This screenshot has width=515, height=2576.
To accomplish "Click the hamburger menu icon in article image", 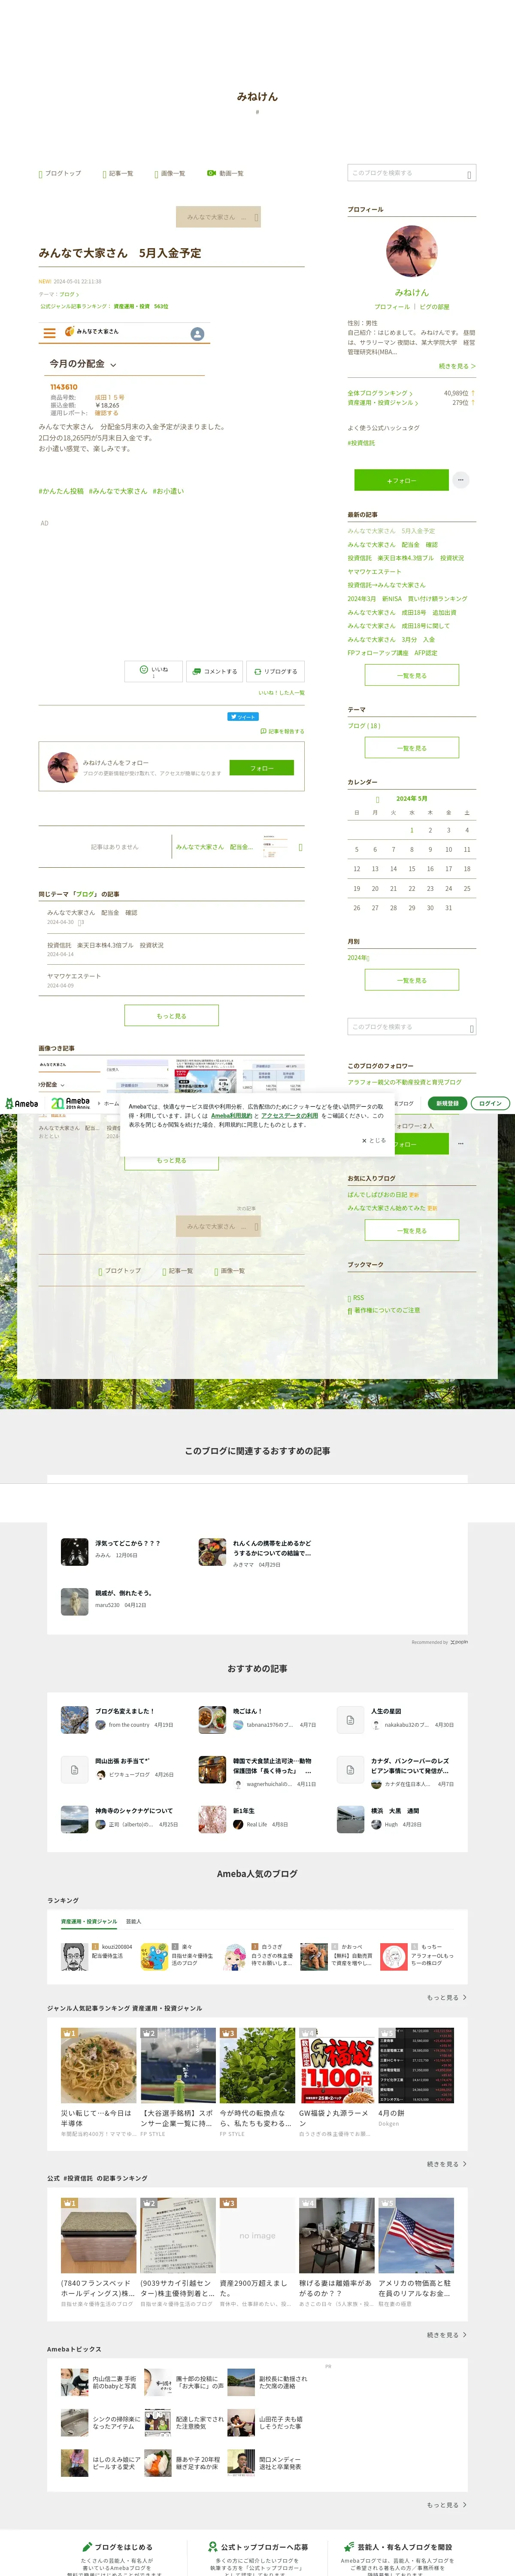I will 49,333.
